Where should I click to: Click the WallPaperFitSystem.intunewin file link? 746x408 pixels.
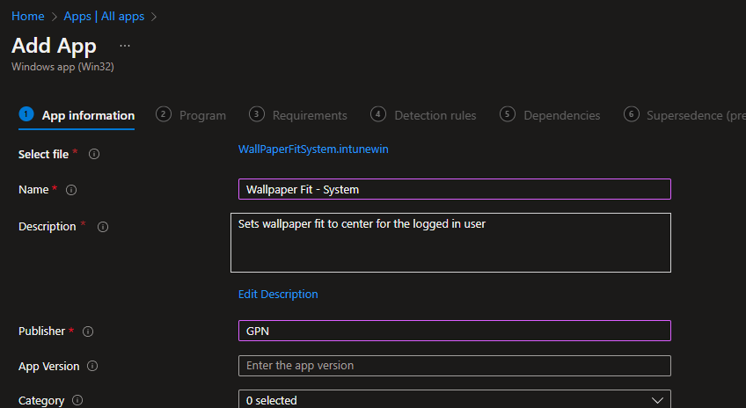313,149
